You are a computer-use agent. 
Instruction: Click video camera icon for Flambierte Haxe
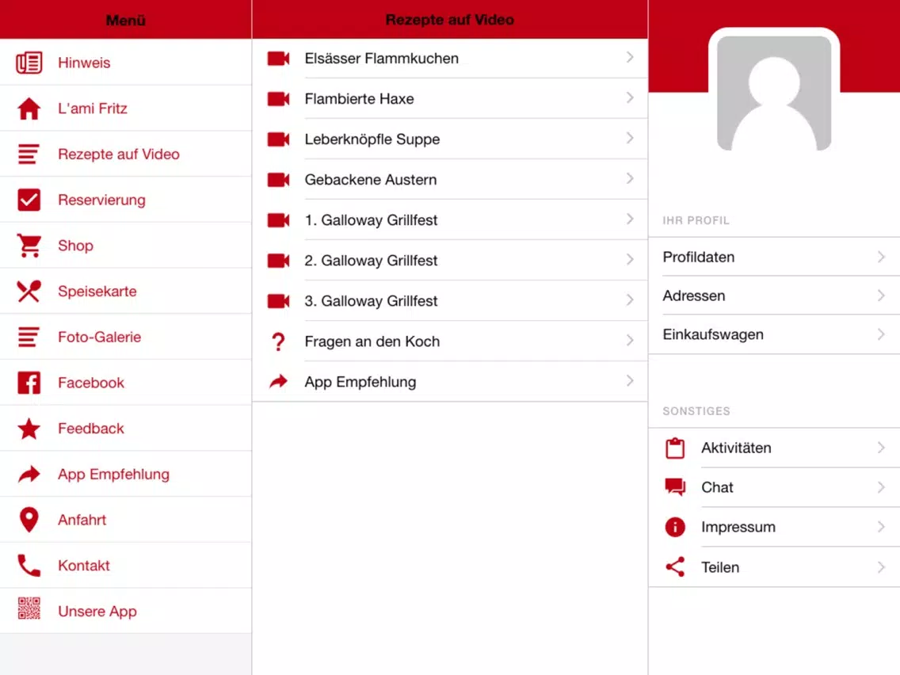[x=278, y=99]
